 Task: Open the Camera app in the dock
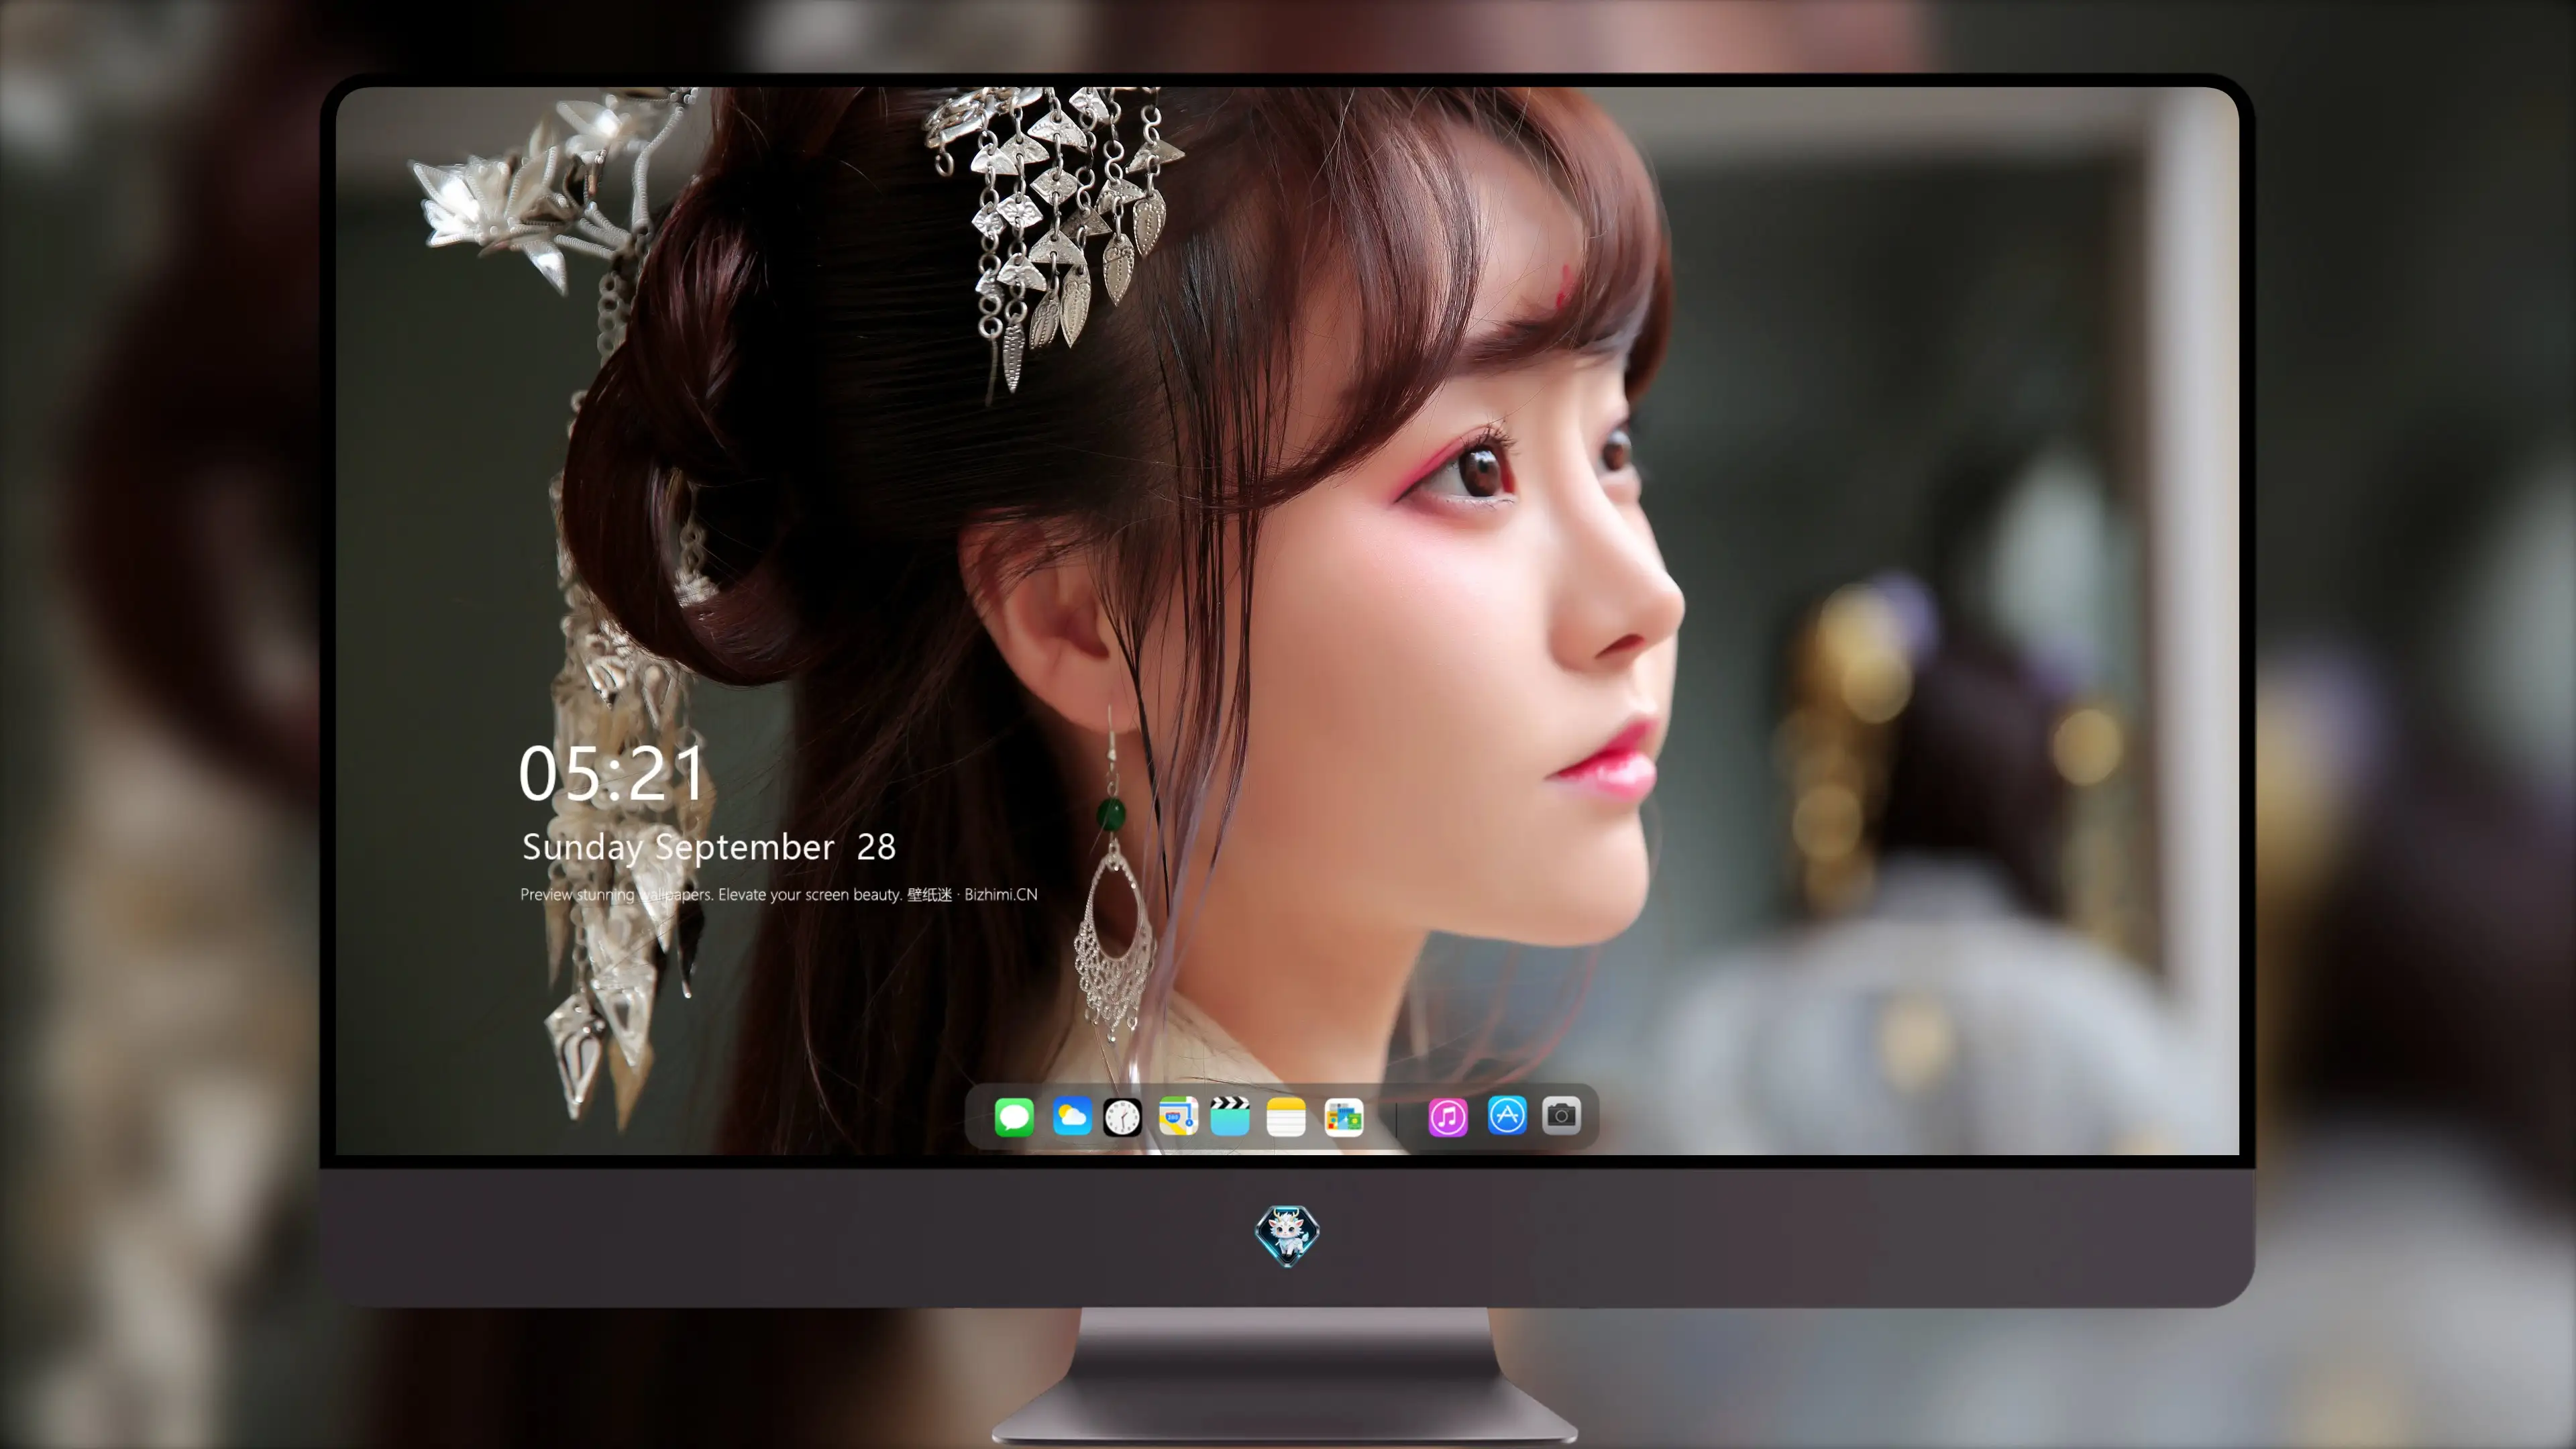click(1561, 1115)
